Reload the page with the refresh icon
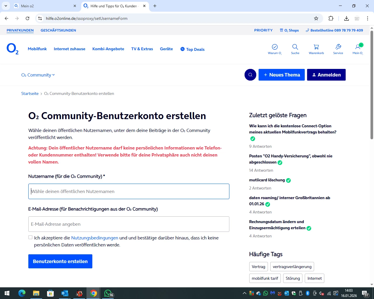This screenshot has height=299, width=374. (x=27, y=18)
